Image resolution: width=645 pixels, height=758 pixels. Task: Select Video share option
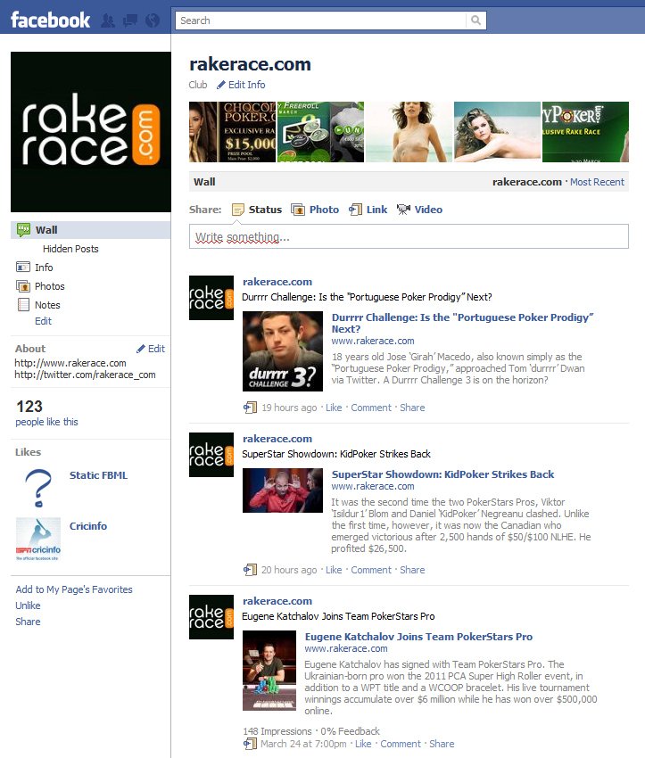[x=428, y=210]
